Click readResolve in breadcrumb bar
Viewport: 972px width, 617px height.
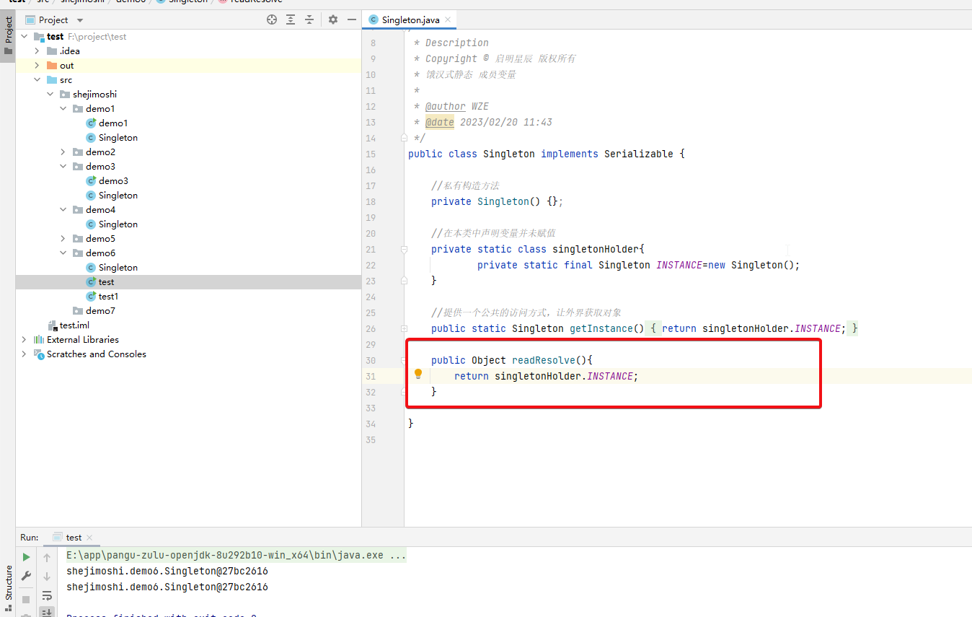[256, 1]
